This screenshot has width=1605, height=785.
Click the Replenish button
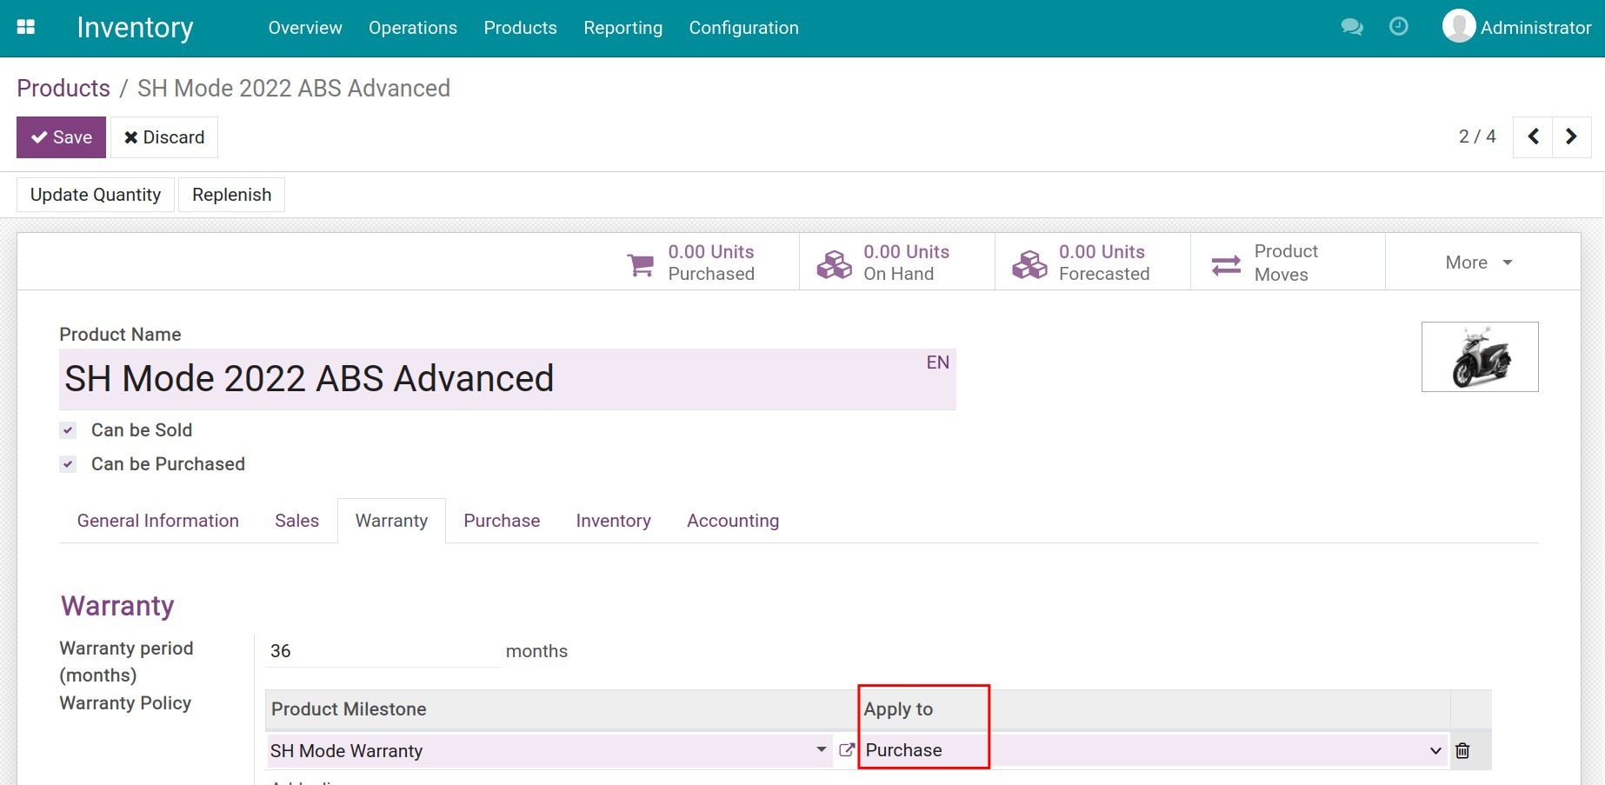(231, 195)
